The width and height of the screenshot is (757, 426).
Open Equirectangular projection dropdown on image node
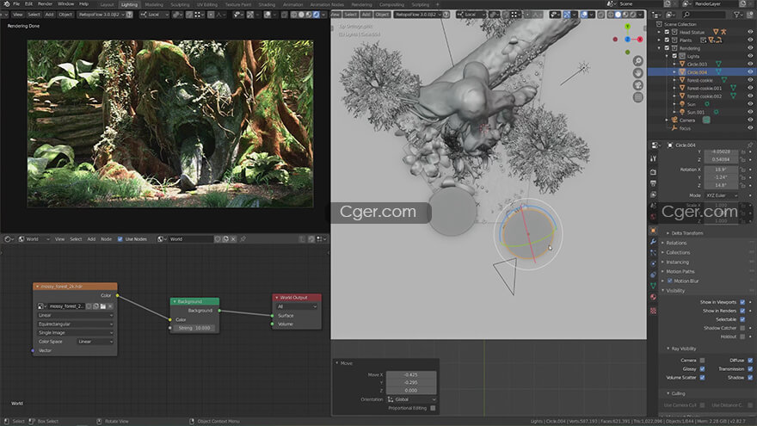point(76,324)
